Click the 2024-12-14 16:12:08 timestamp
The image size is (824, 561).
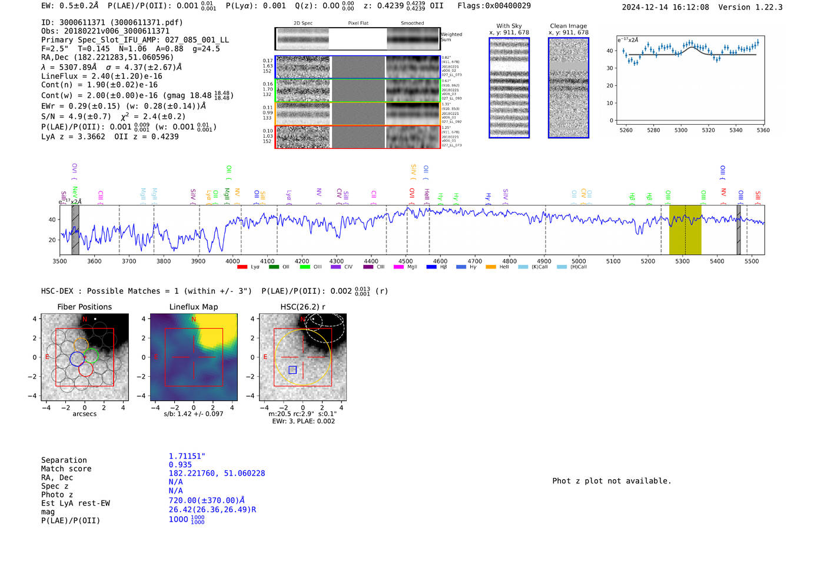(x=666, y=7)
